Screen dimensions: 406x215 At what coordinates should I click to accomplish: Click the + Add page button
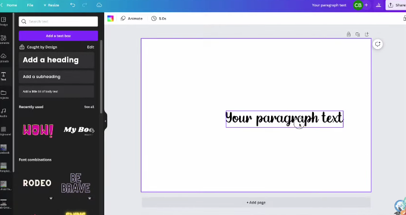pyautogui.click(x=256, y=203)
